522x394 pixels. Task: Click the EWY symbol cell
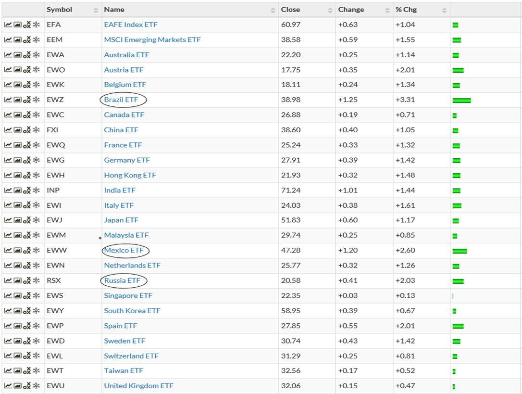(x=55, y=311)
